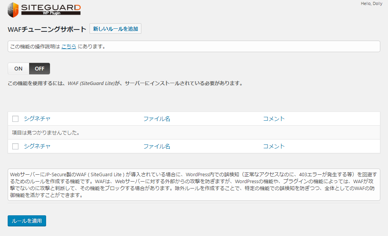Click the SiteGuard orange shield logo icon
388x236 pixels.
(13, 10)
